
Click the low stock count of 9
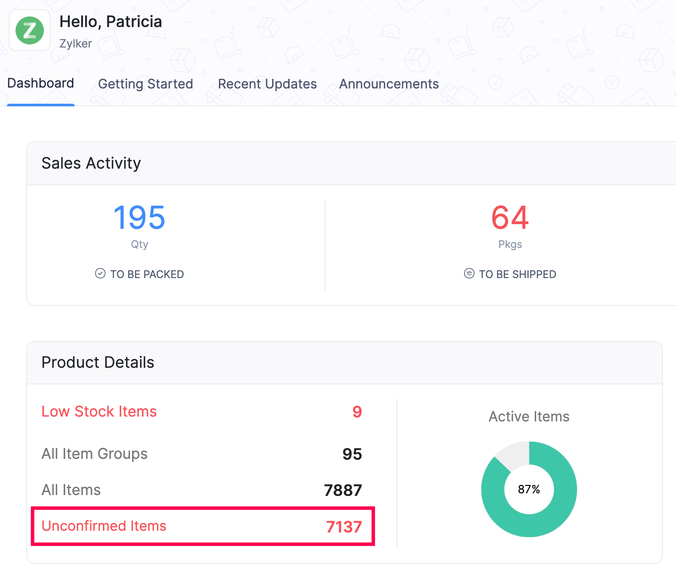tap(357, 412)
